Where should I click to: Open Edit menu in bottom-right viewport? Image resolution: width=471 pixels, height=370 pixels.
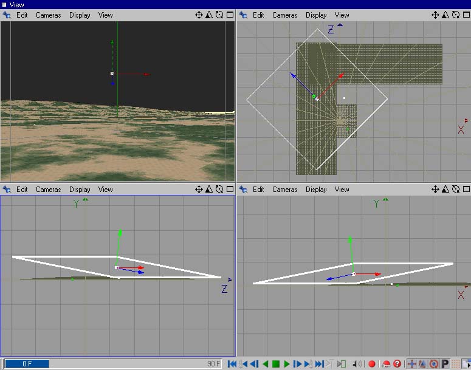pyautogui.click(x=258, y=190)
